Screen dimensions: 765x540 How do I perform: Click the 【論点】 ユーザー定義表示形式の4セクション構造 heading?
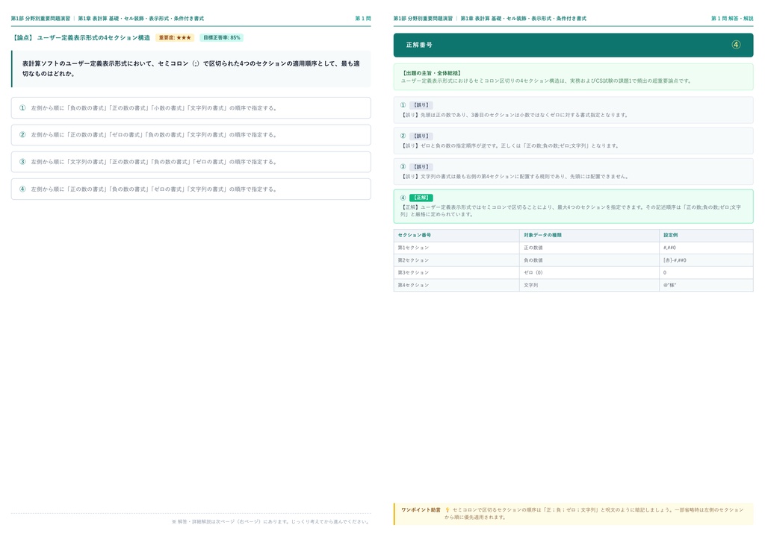coord(81,37)
